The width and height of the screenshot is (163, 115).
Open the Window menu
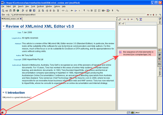coord(49,7)
